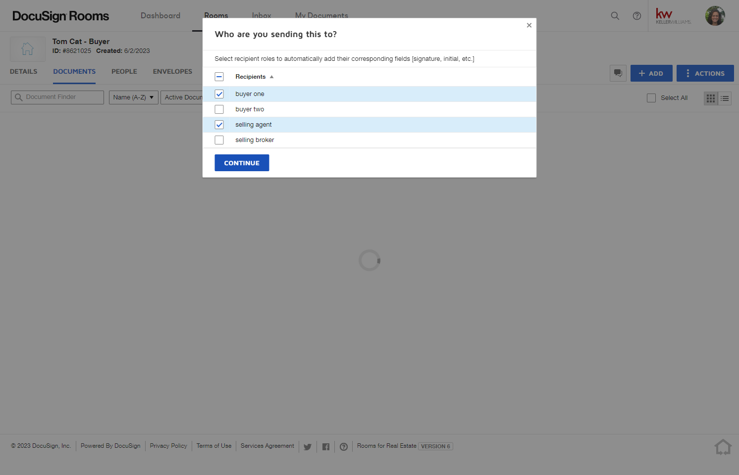Open the user profile avatar
The height and width of the screenshot is (475, 739).
(x=715, y=16)
